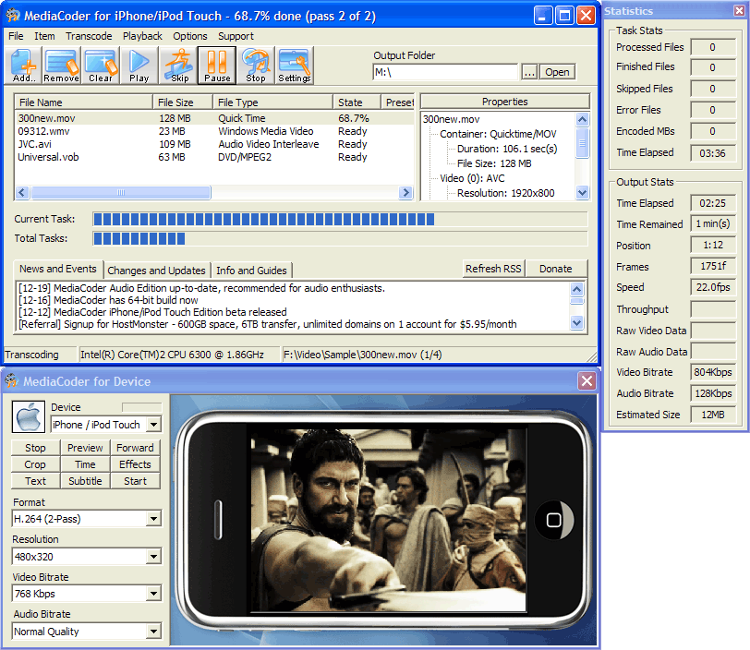Switch to the Changes and Updates tab

coord(156,271)
